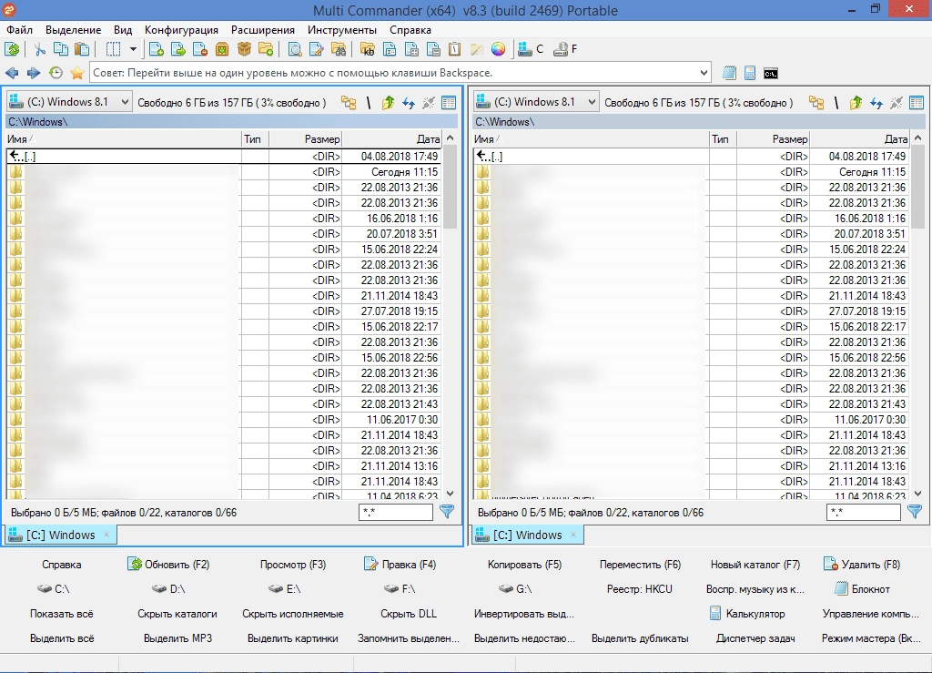Click the console (cmd) icon near command bar
Image resolution: width=932 pixels, height=673 pixels.
pyautogui.click(x=771, y=73)
